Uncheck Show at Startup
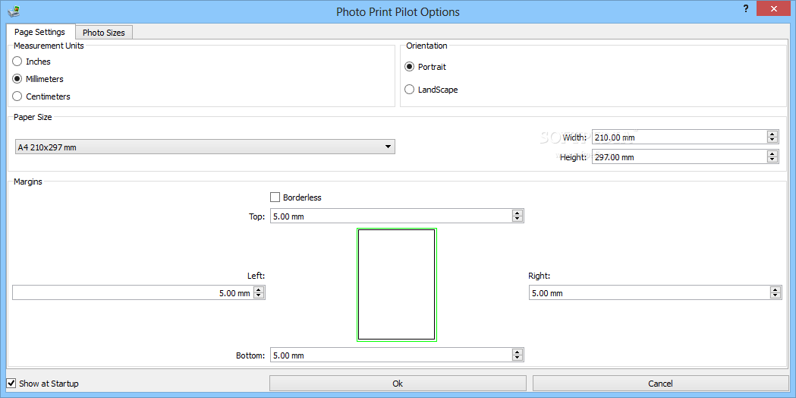The image size is (796, 398). (x=11, y=384)
